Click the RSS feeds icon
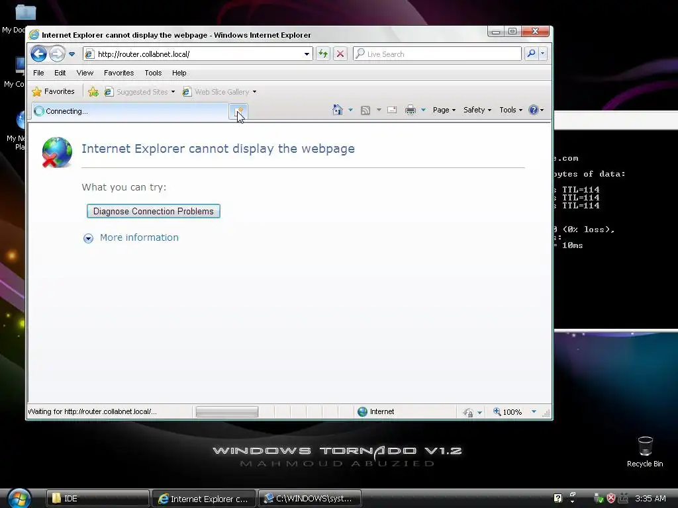The width and height of the screenshot is (678, 508). click(x=365, y=110)
